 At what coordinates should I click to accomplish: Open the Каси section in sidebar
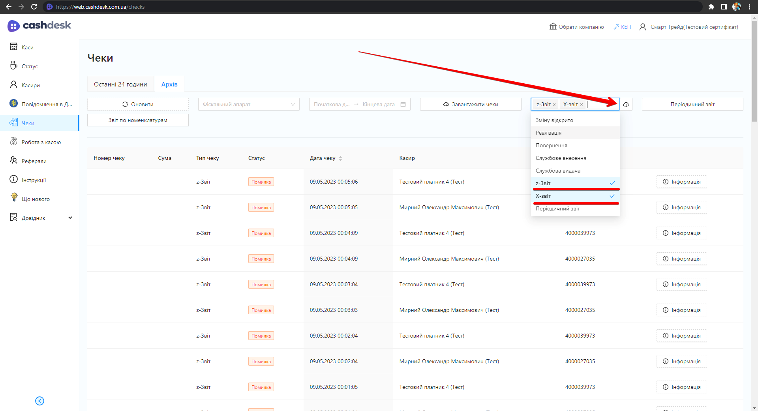point(27,47)
